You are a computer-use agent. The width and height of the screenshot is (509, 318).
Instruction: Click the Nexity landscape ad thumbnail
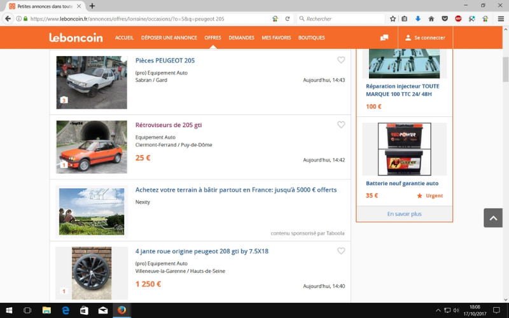click(x=92, y=212)
